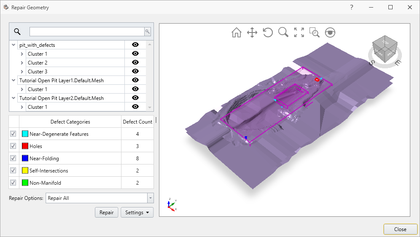The image size is (420, 237).
Task: Uncheck the Non-Manifold category
Action: click(13, 183)
